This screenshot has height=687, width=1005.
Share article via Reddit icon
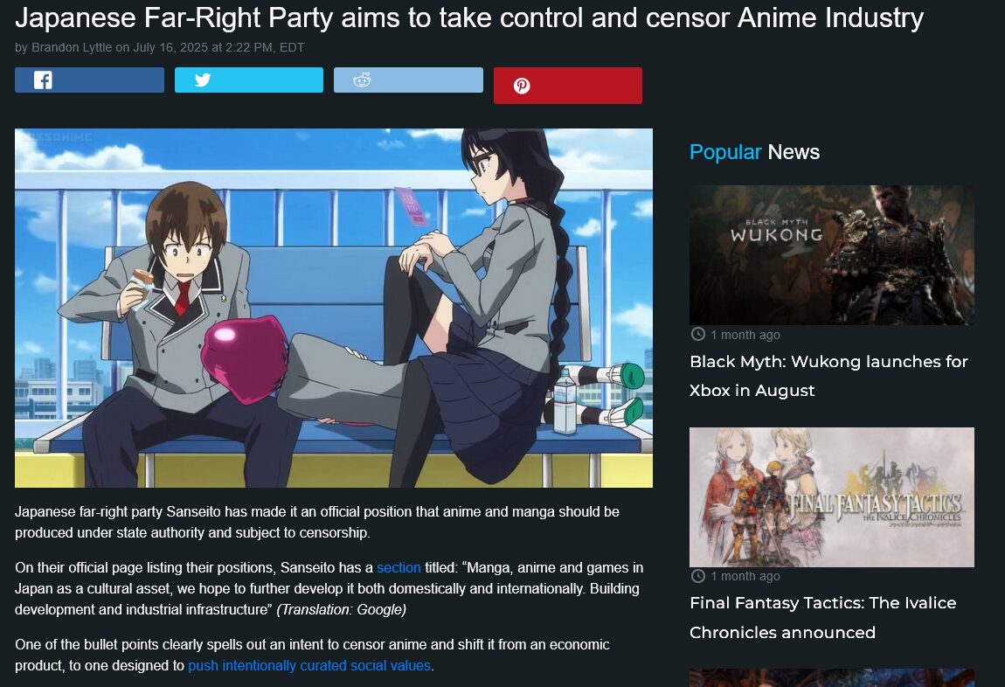362,80
